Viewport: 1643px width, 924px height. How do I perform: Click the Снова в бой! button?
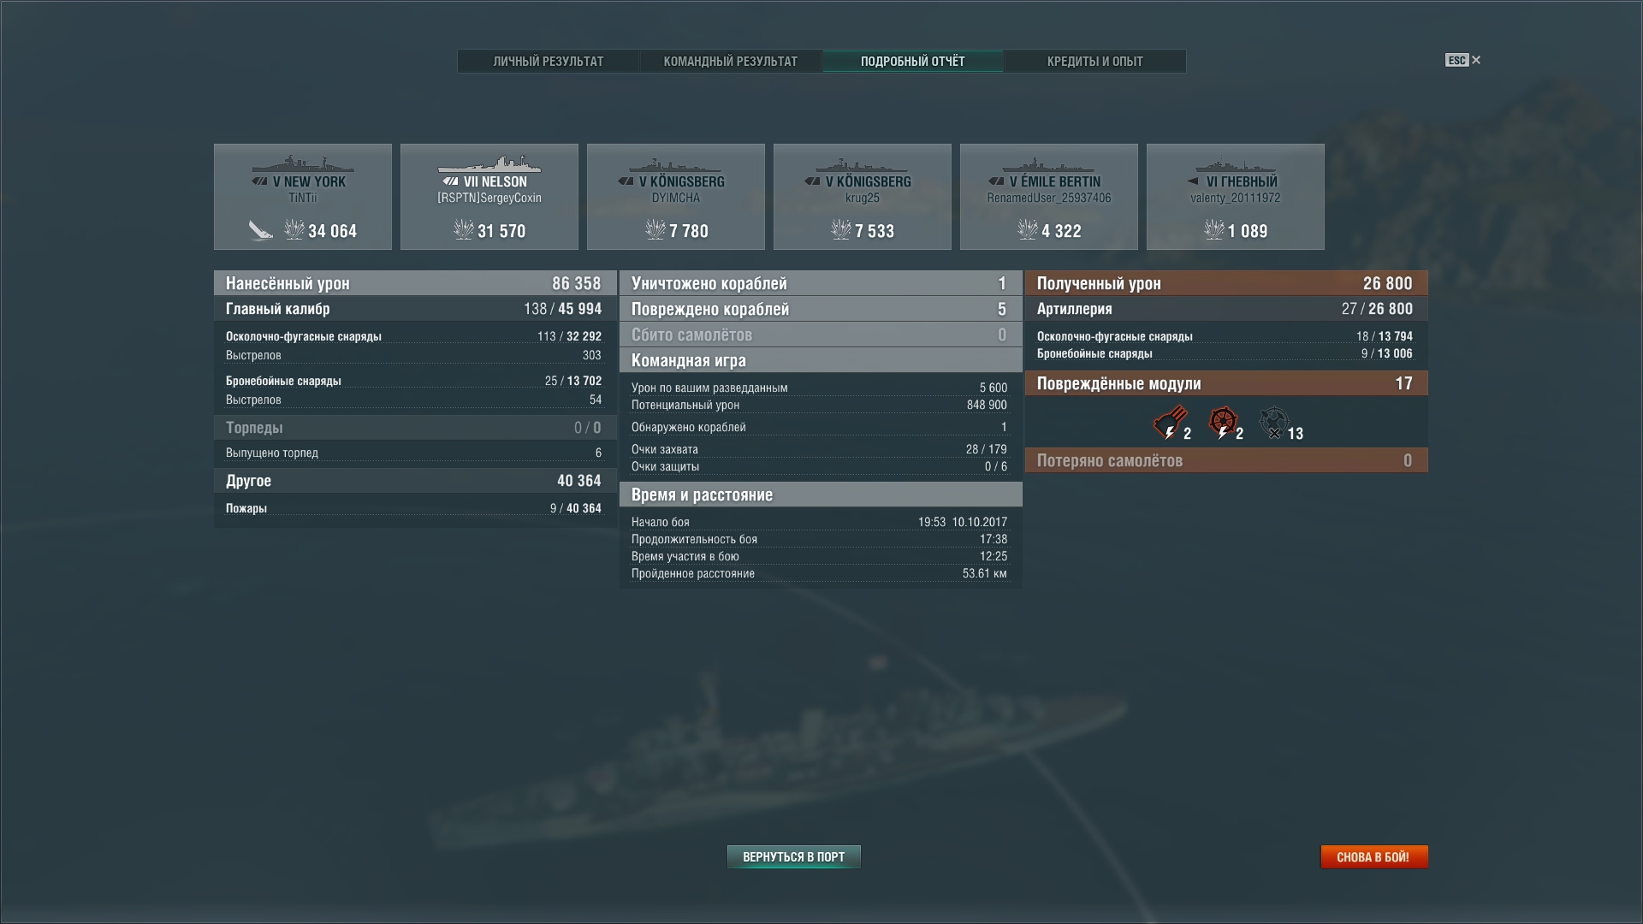[1373, 856]
